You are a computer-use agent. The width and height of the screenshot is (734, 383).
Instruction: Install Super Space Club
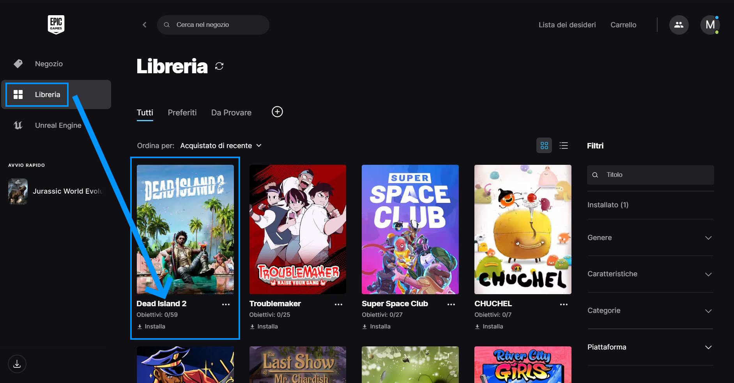(377, 327)
